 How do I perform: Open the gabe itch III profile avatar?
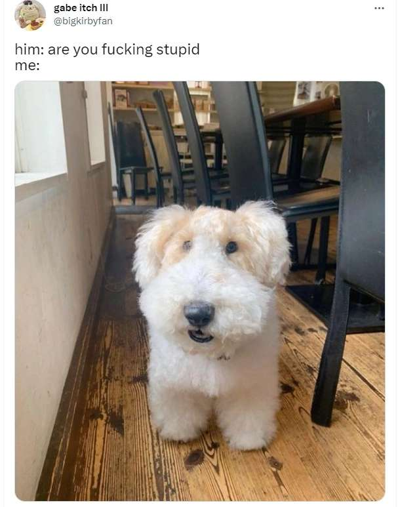click(30, 14)
